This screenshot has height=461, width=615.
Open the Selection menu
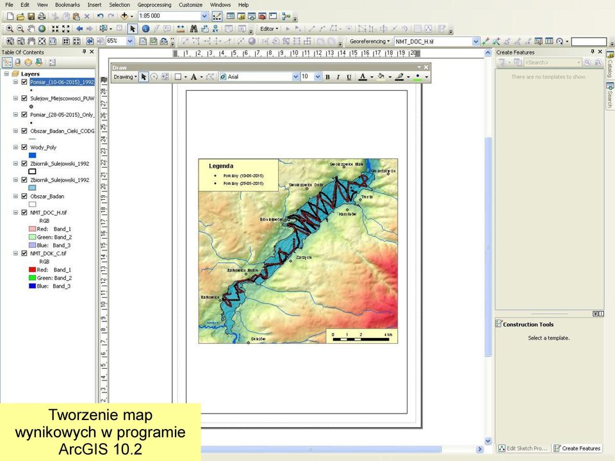click(x=119, y=4)
